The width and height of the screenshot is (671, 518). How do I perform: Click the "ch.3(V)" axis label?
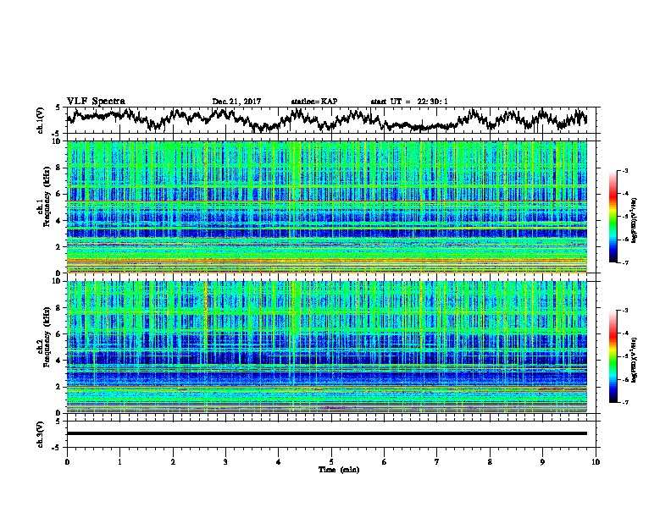click(x=41, y=434)
